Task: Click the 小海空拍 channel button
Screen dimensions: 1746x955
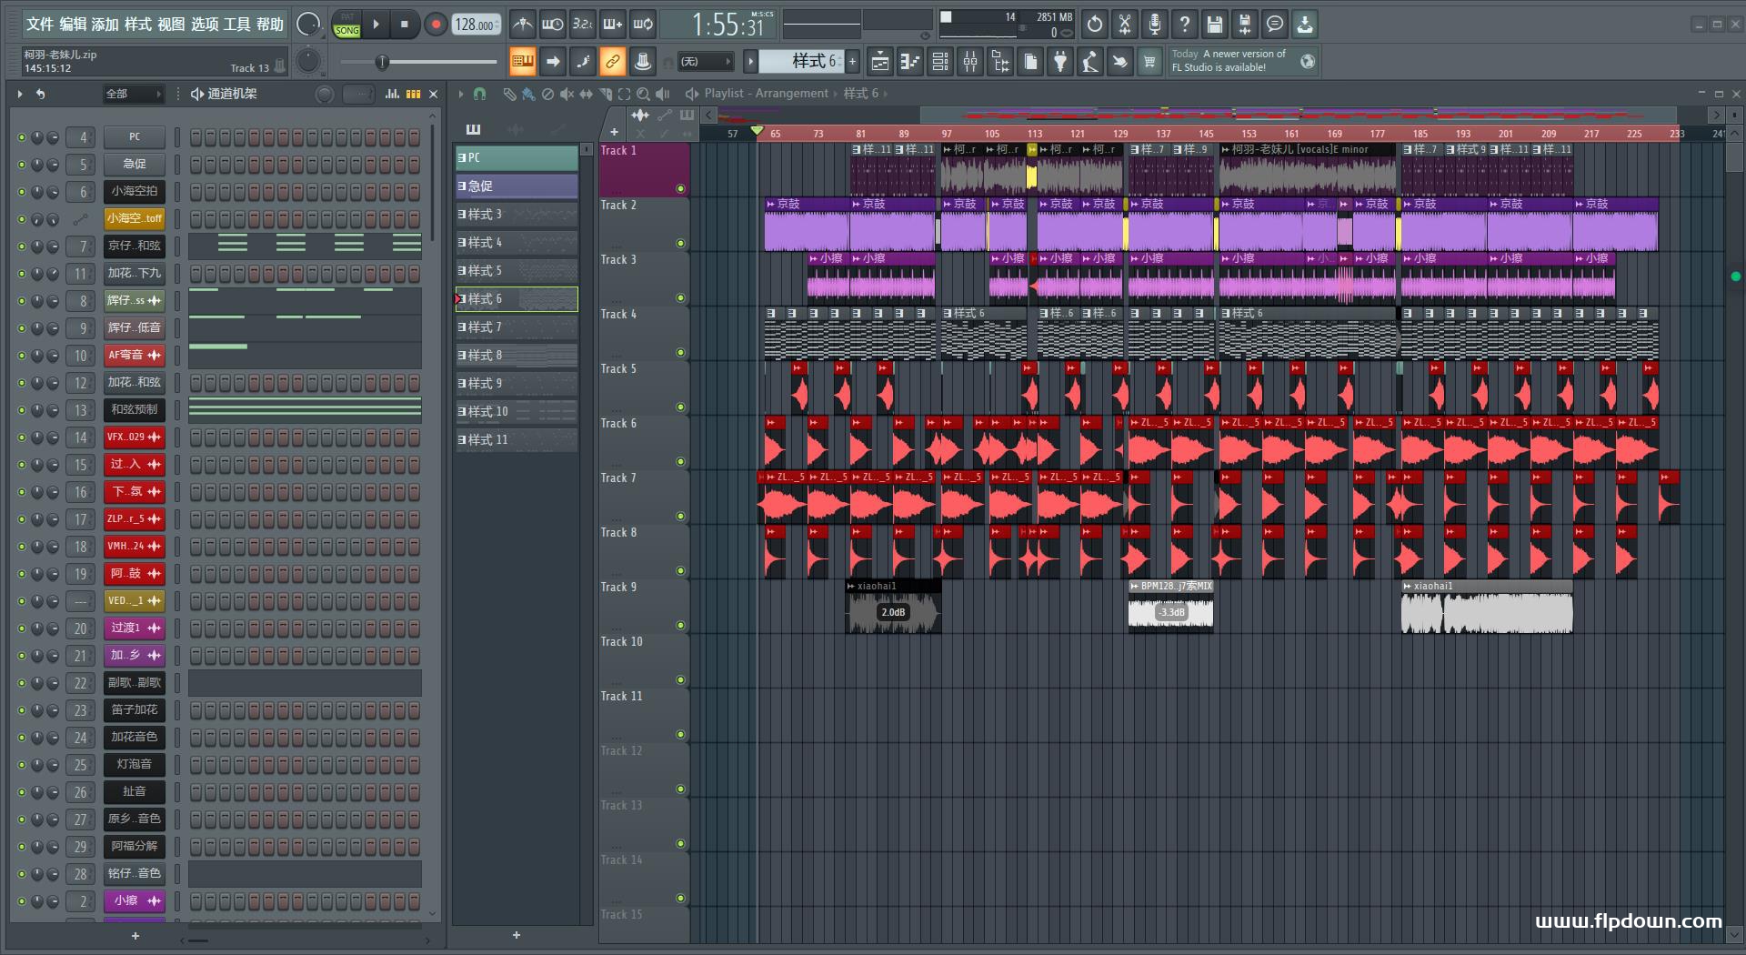Action: click(x=135, y=191)
